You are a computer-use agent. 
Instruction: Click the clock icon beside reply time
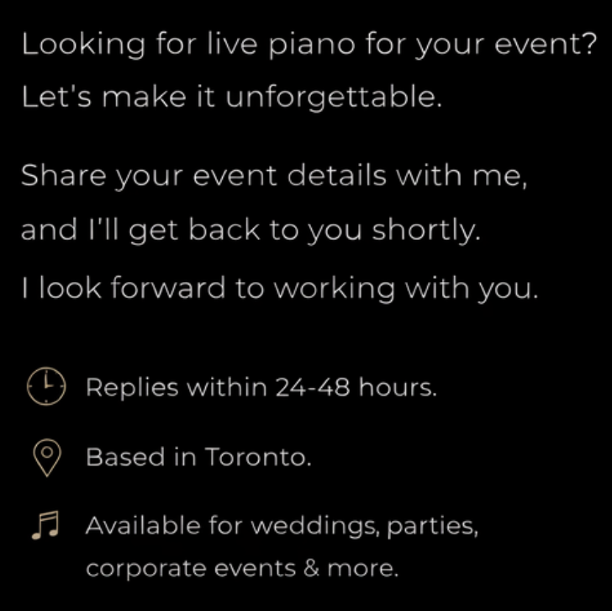[46, 387]
